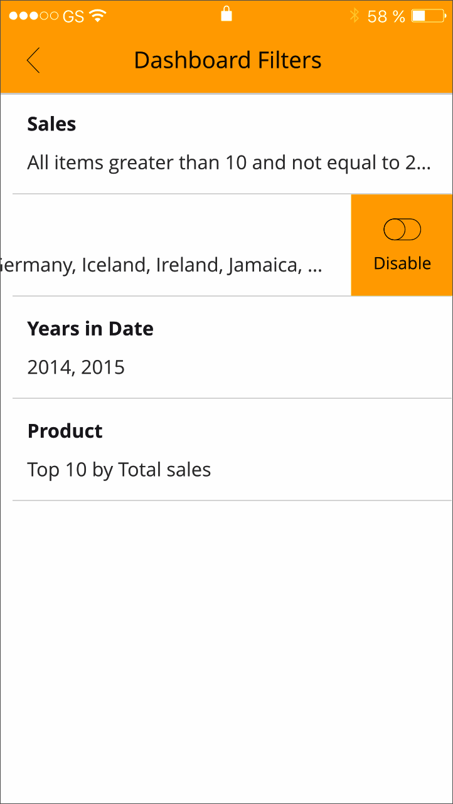The image size is (453, 804).
Task: Open the Sales filter heading
Action: 51,124
